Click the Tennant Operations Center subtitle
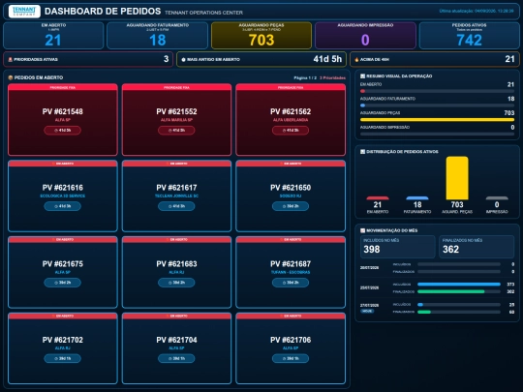Image resolution: width=523 pixels, height=392 pixels. (x=203, y=13)
